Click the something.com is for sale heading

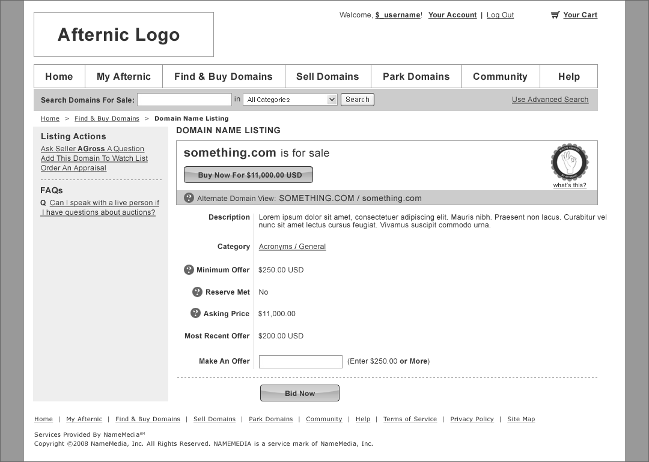click(257, 153)
